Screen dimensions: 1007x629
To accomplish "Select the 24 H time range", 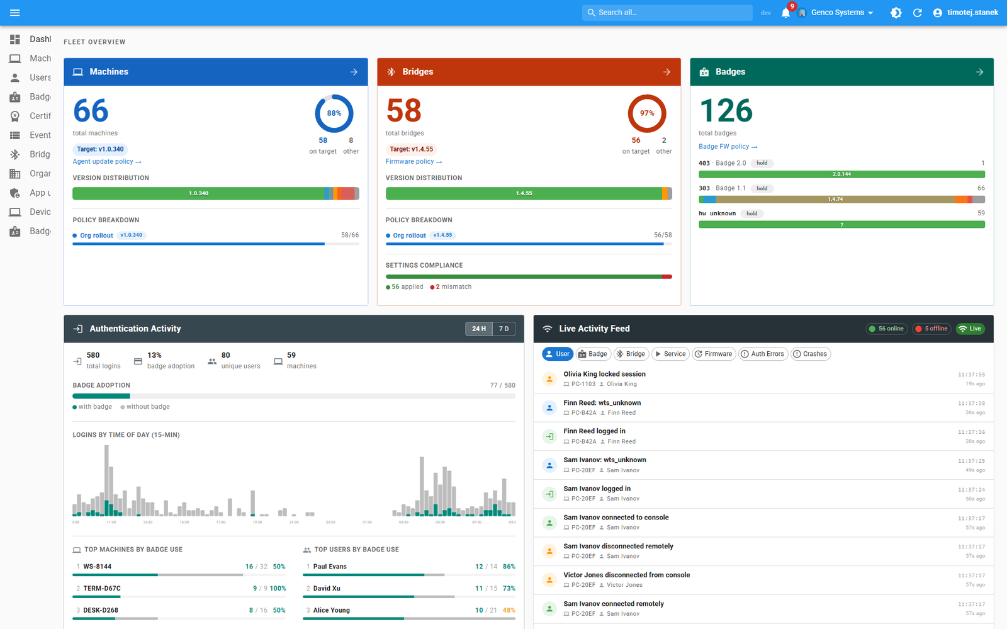I will pyautogui.click(x=479, y=329).
